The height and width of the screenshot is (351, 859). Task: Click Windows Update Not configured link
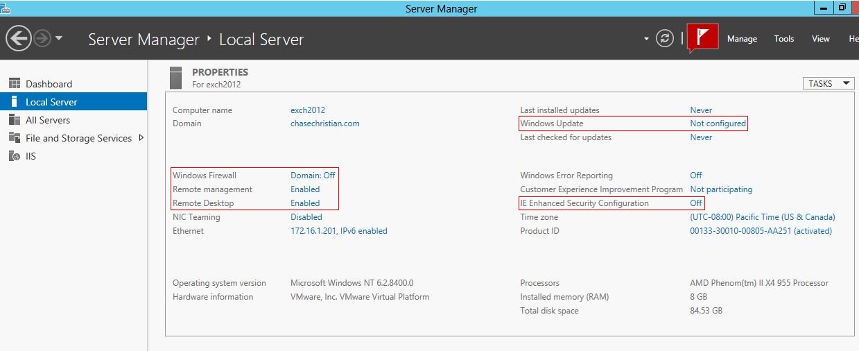coord(718,123)
